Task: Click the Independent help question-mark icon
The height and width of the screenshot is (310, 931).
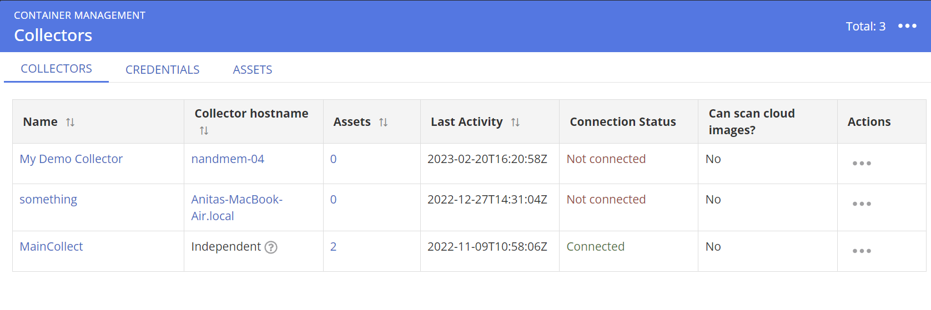Action: [x=271, y=247]
